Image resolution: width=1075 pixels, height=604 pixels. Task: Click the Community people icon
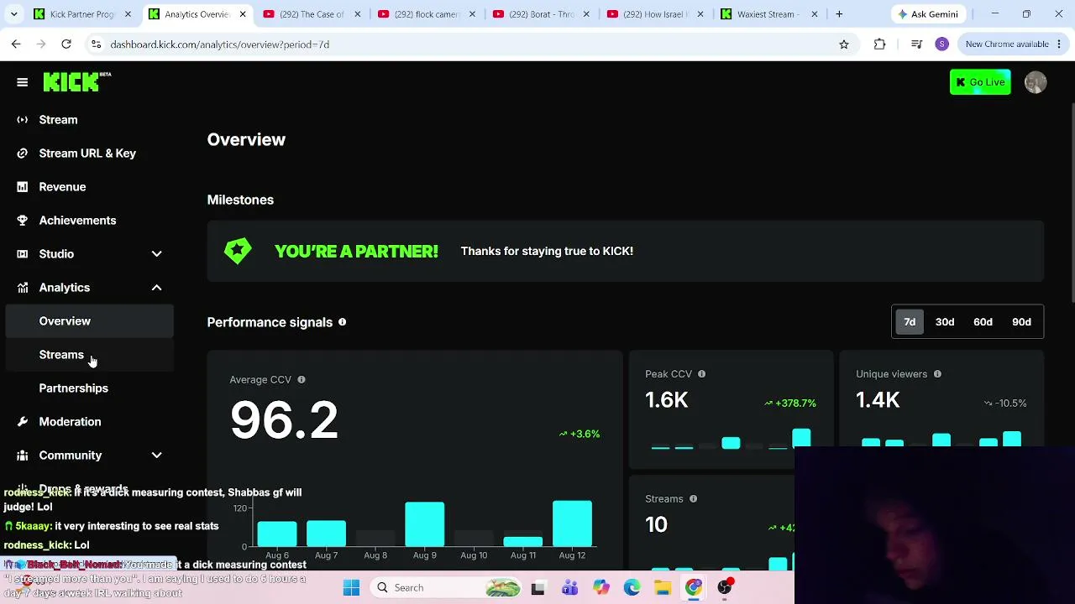point(23,456)
